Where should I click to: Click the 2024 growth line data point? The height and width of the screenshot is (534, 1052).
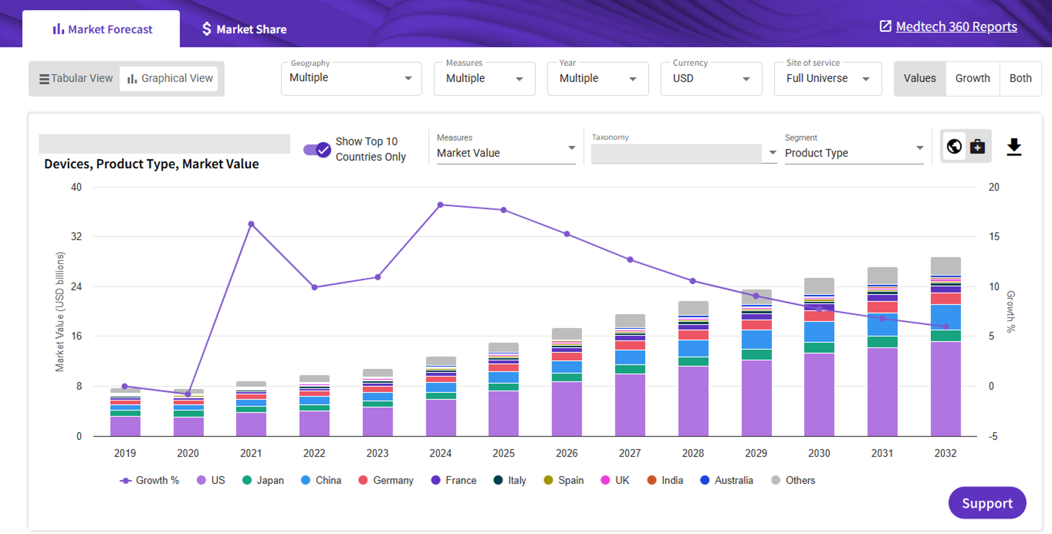pyautogui.click(x=440, y=205)
